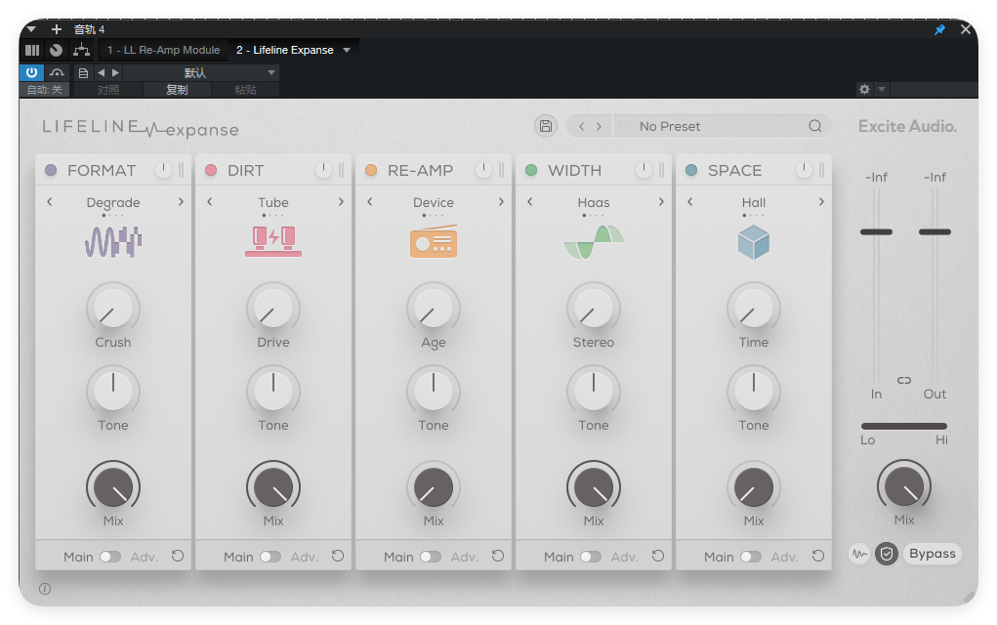Viewport: 997px width, 625px height.
Task: Save the preset with the floppy disk icon
Action: click(546, 126)
